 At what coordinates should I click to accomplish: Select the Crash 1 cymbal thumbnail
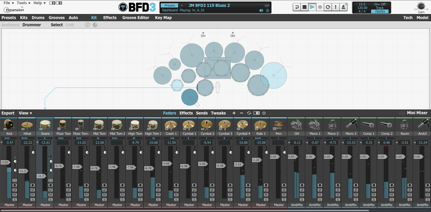tap(171, 124)
